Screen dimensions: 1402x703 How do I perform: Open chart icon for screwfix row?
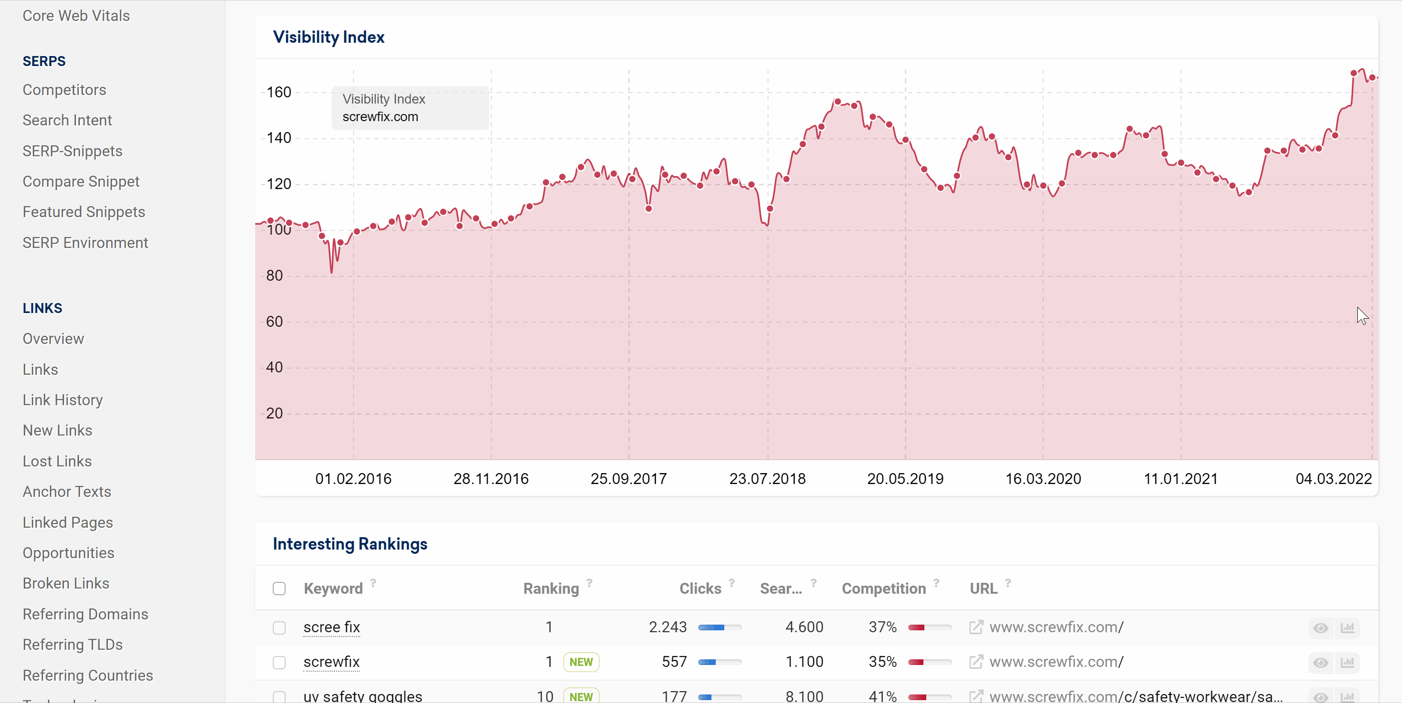1347,663
